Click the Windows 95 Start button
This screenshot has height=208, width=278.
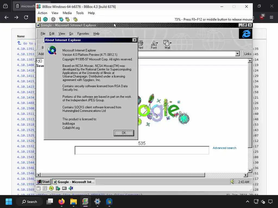tap(44, 182)
